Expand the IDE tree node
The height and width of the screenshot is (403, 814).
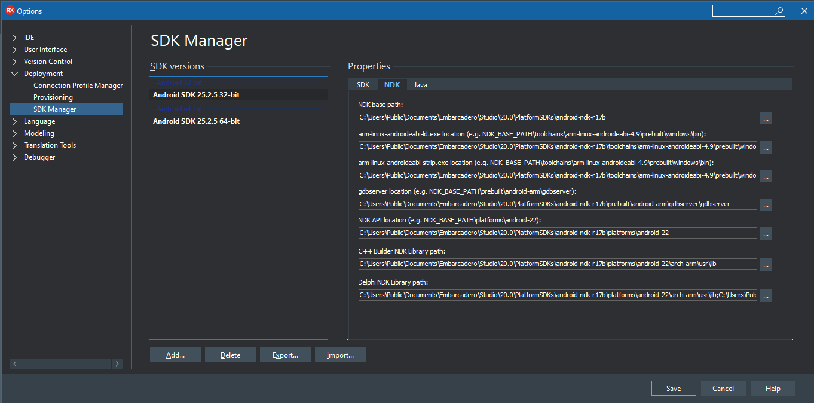[x=14, y=38]
